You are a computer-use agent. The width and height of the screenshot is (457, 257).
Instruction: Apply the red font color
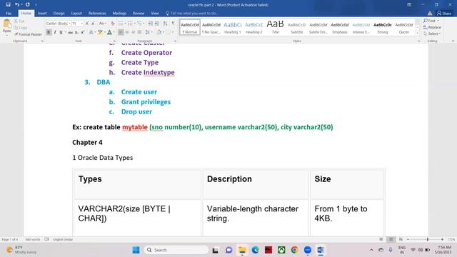coord(109,32)
